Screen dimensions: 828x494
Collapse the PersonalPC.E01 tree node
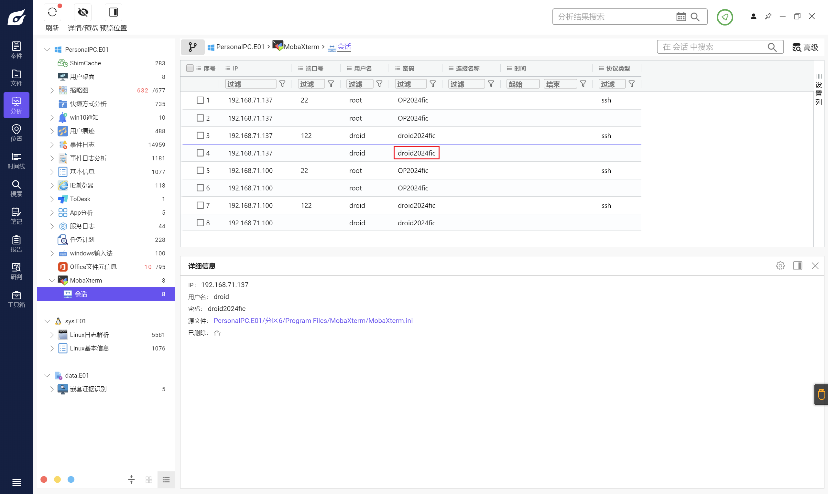click(x=47, y=49)
